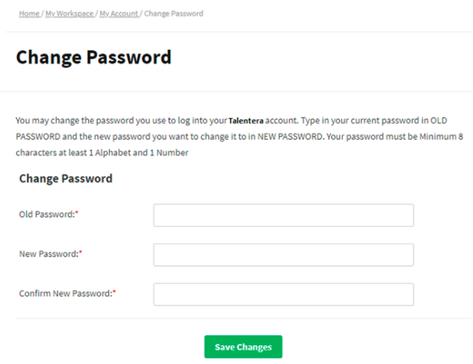The height and width of the screenshot is (364, 473).
Task: Click the red asterisk beside Old Password
Action: [x=77, y=214]
